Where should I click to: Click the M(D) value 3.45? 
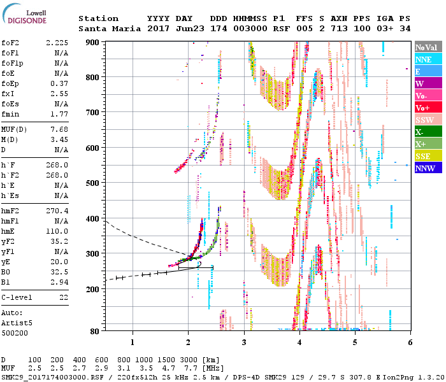pos(59,140)
